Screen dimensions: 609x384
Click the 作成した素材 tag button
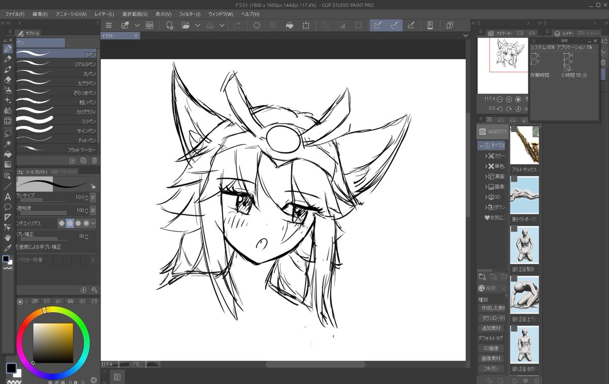493,308
